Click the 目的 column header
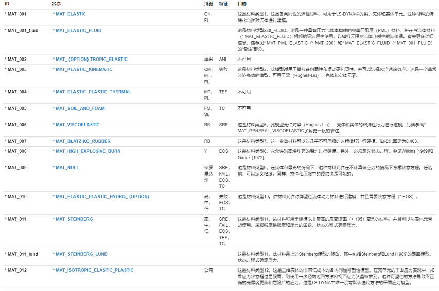 point(242,4)
